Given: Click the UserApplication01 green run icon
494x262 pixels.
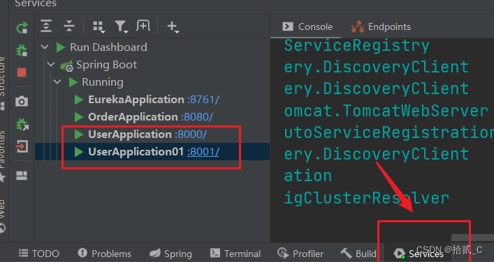Looking at the screenshot, I should pyautogui.click(x=78, y=152).
